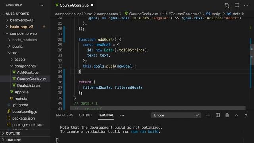Open the Explorer more actions ellipsis
Image resolution: width=254 pixels, height=143 pixels.
coord(42,5)
